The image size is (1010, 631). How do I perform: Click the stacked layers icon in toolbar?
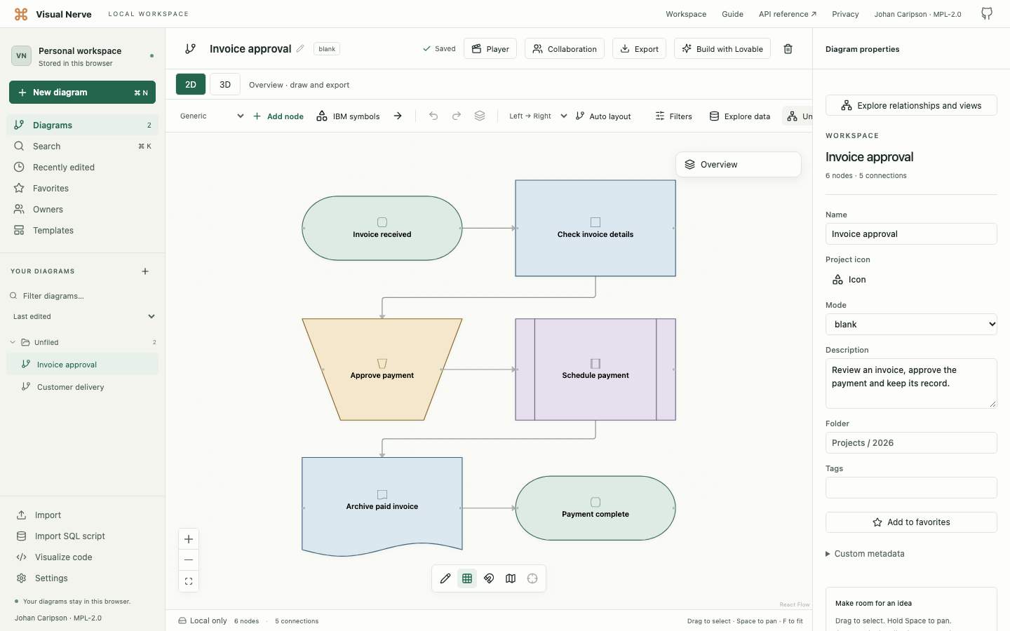point(480,116)
